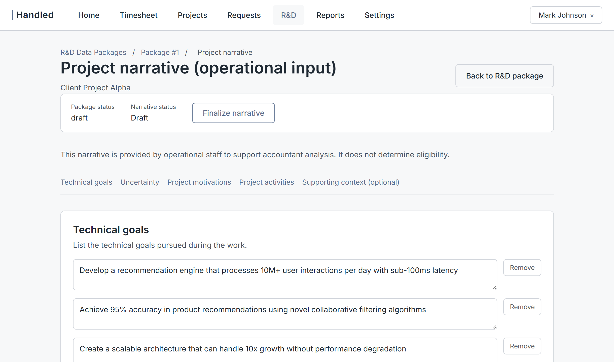Click Back to R&D package
Screen dimensions: 614x362
coord(504,76)
